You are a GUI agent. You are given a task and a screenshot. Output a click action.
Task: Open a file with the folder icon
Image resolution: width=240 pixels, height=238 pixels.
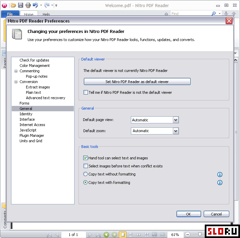(x=13, y=5)
